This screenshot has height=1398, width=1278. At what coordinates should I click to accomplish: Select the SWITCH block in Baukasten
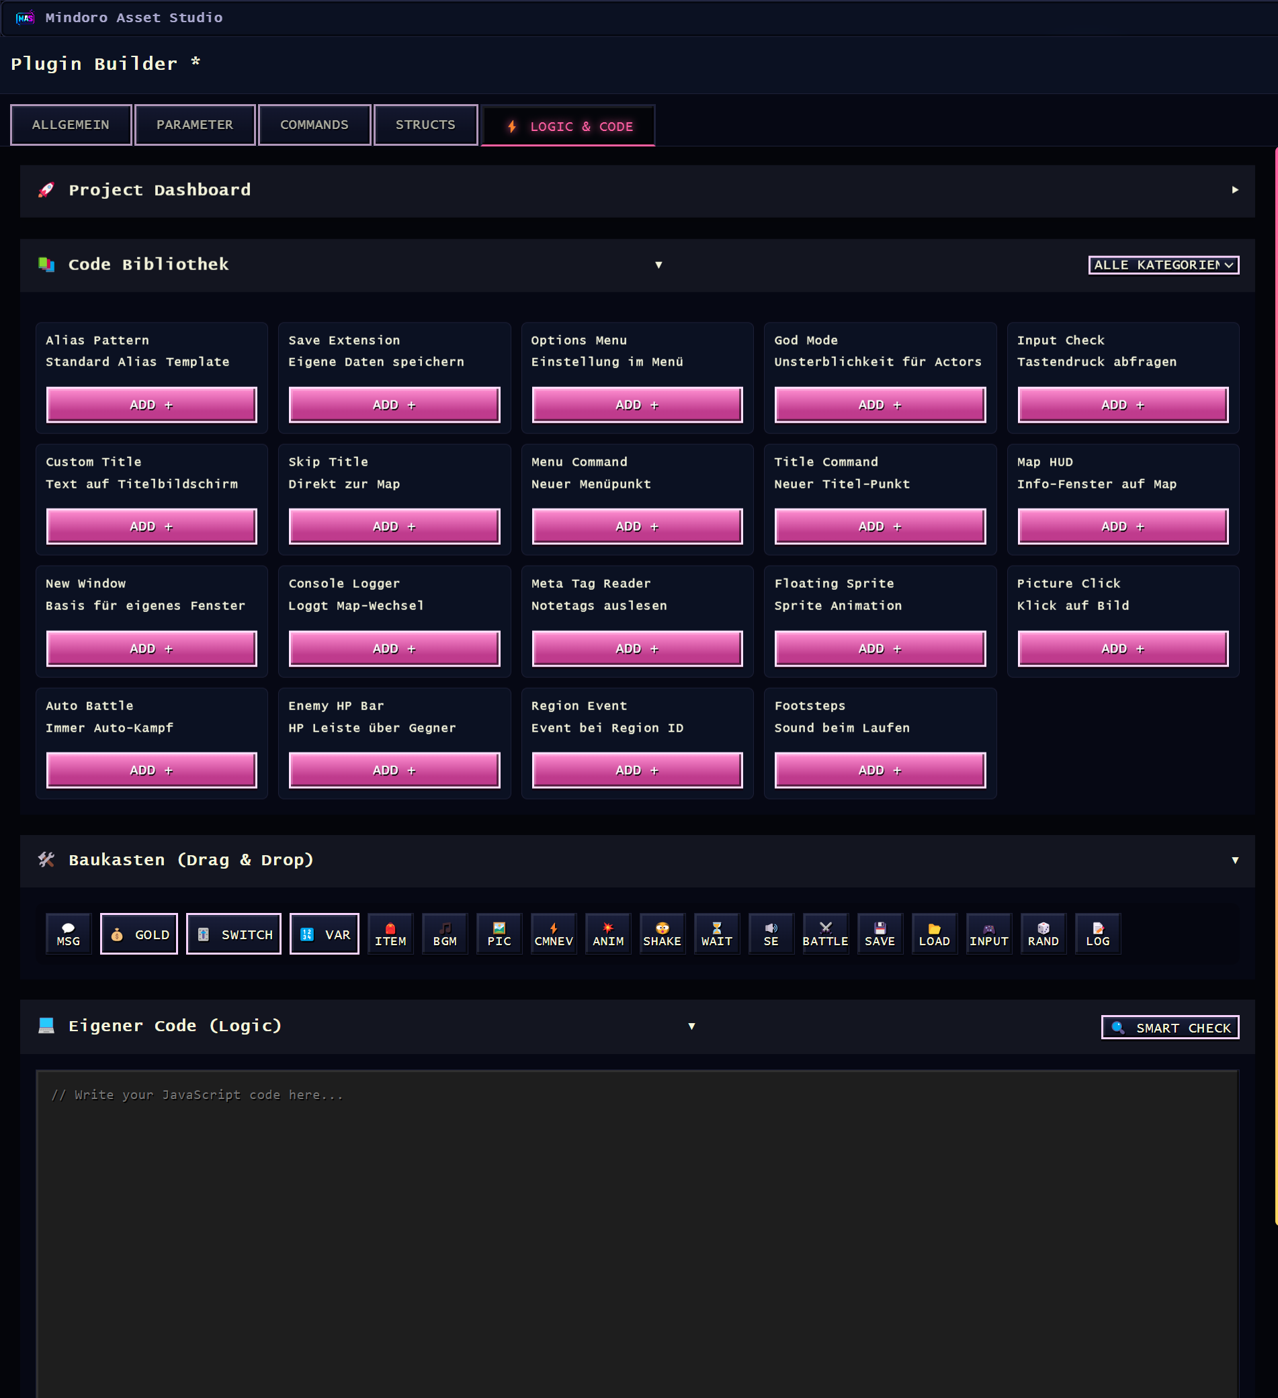pos(234,934)
